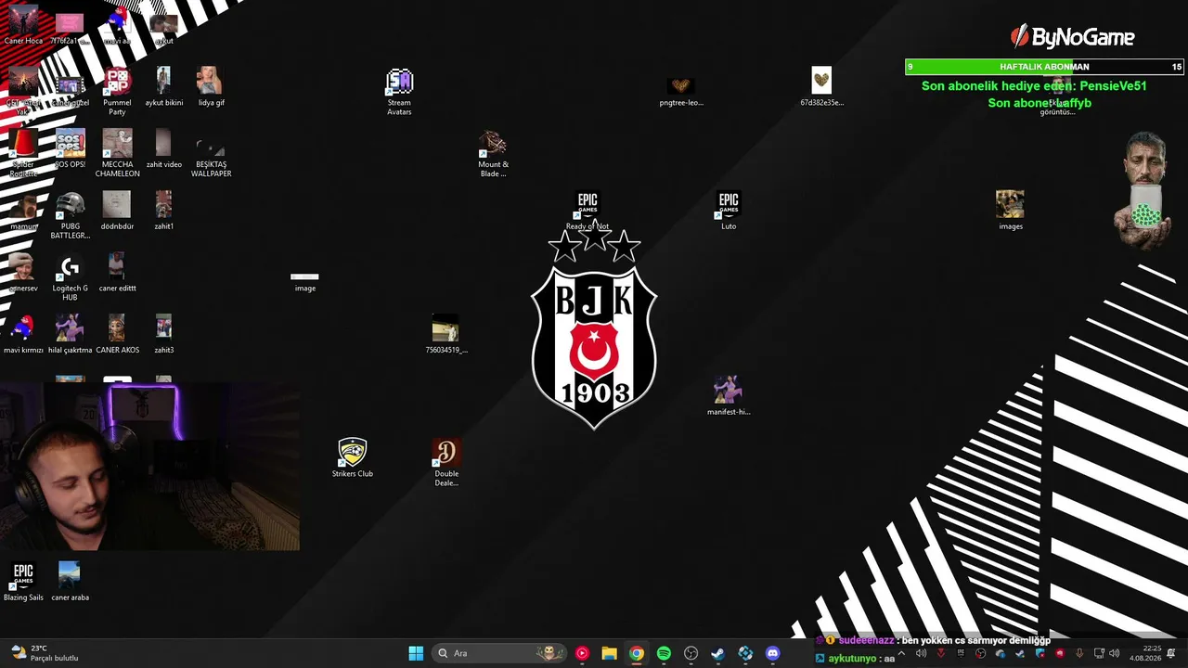The height and width of the screenshot is (668, 1188).
Task: Open the red play-button app on taskbar
Action: [582, 653]
